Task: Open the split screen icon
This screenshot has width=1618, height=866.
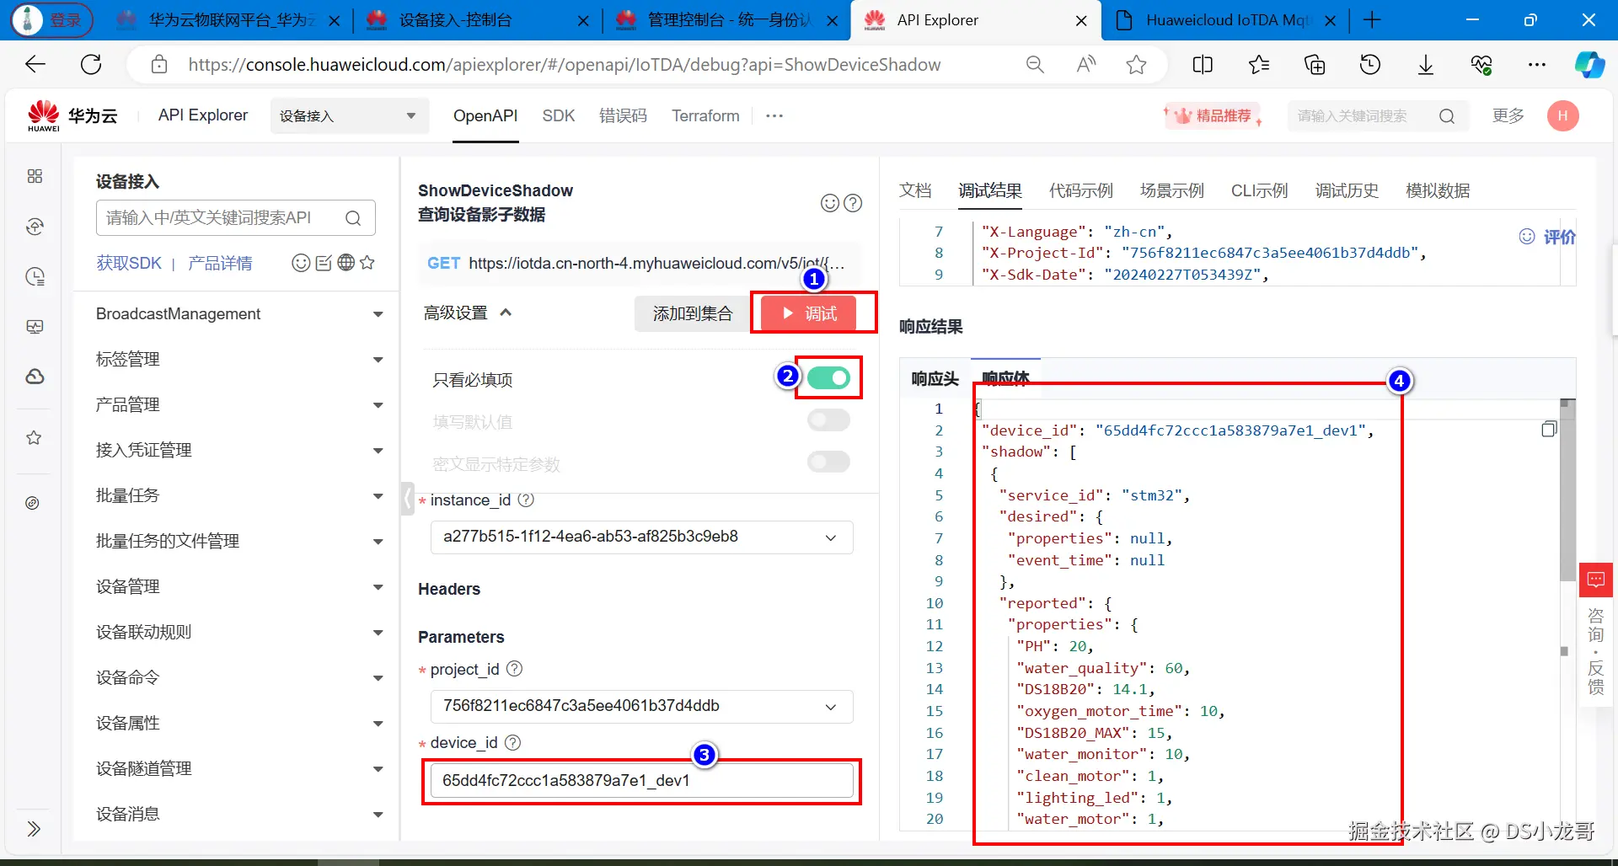Action: click(1203, 65)
